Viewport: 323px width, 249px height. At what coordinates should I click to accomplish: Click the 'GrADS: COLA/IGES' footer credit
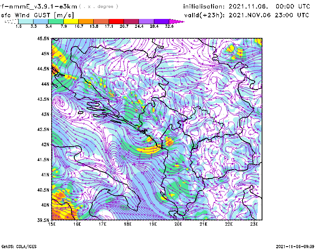coord(19,247)
